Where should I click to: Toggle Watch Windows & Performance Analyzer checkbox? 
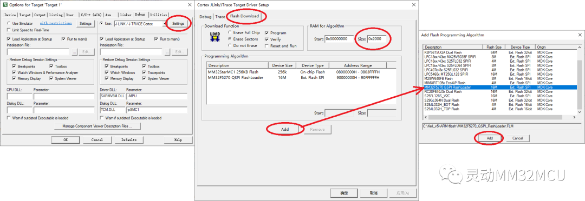click(x=14, y=72)
